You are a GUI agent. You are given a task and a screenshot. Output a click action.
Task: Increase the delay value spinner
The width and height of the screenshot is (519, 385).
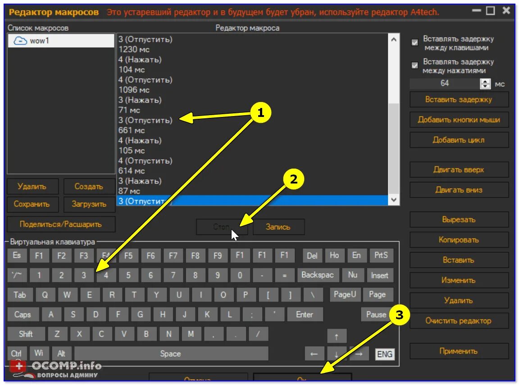(x=485, y=81)
